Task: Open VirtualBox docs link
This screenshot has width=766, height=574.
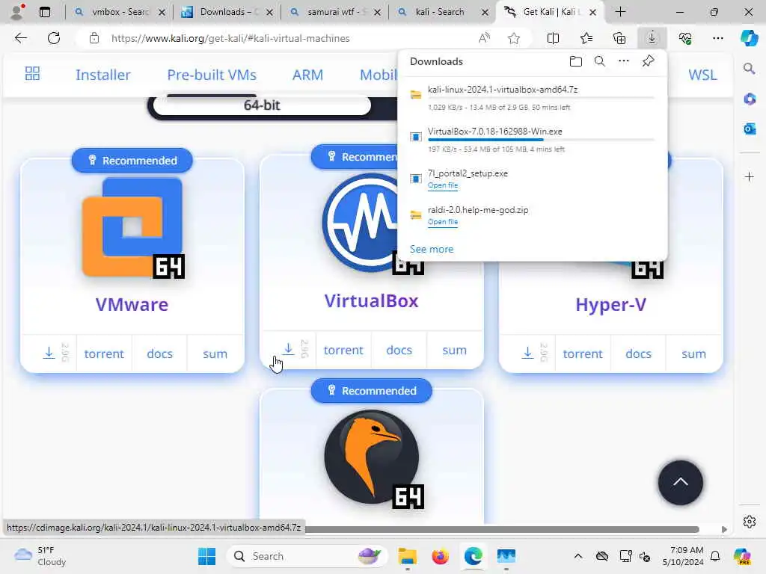Action: click(399, 350)
